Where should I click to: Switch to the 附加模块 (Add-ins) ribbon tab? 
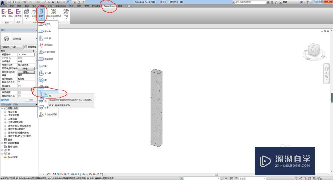point(96,6)
